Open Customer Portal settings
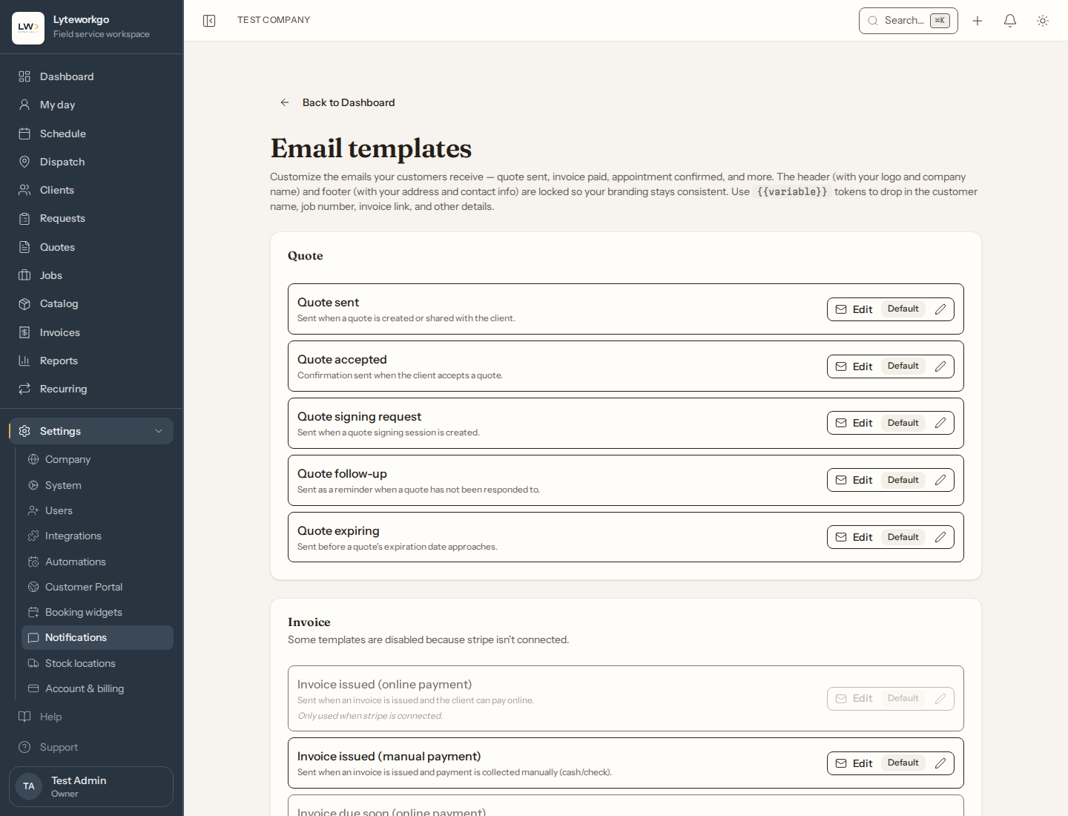This screenshot has width=1068, height=816. pos(97,587)
